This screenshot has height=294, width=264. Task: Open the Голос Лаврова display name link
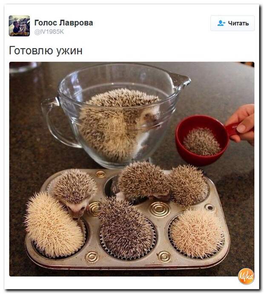pyautogui.click(x=64, y=23)
